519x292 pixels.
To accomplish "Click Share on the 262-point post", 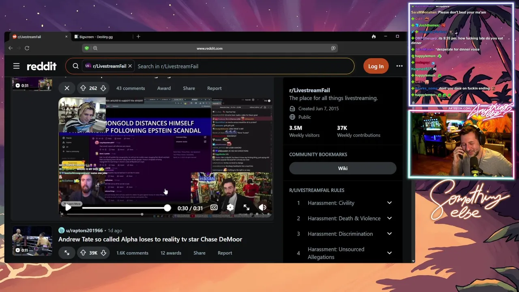I will click(189, 88).
